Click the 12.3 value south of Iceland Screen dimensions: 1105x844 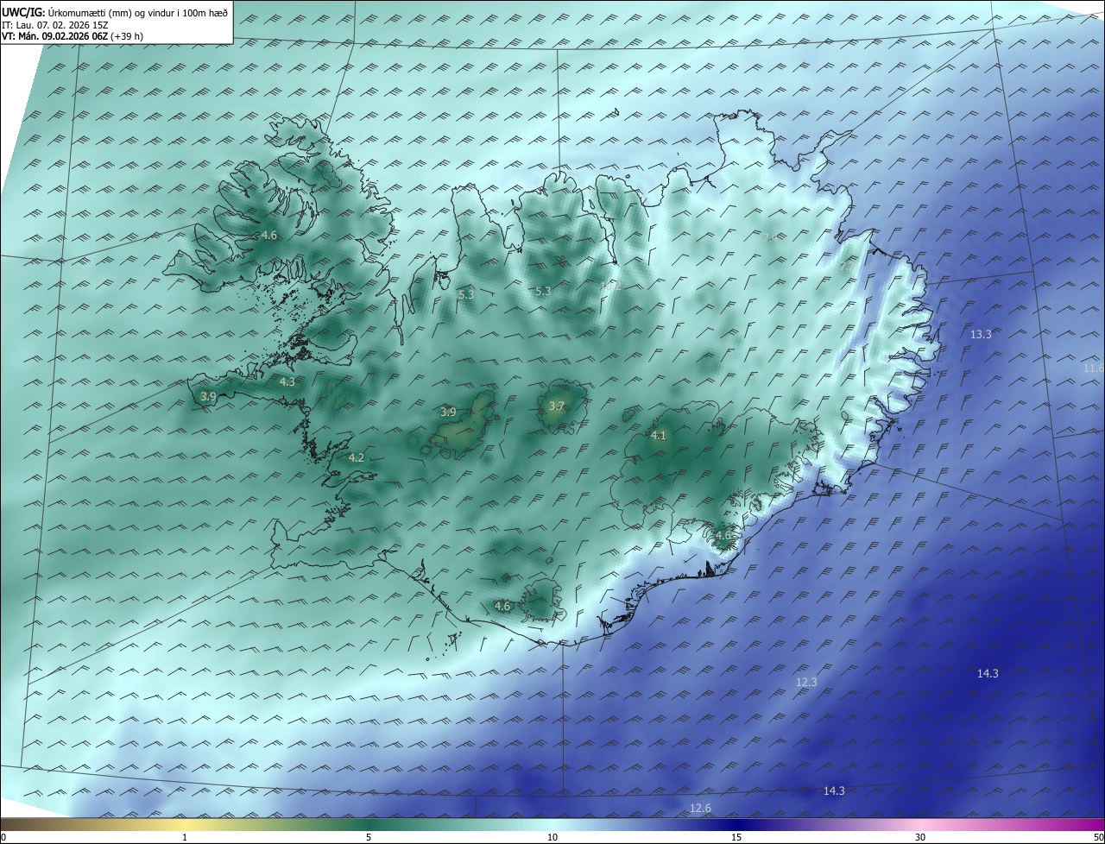[x=806, y=682]
